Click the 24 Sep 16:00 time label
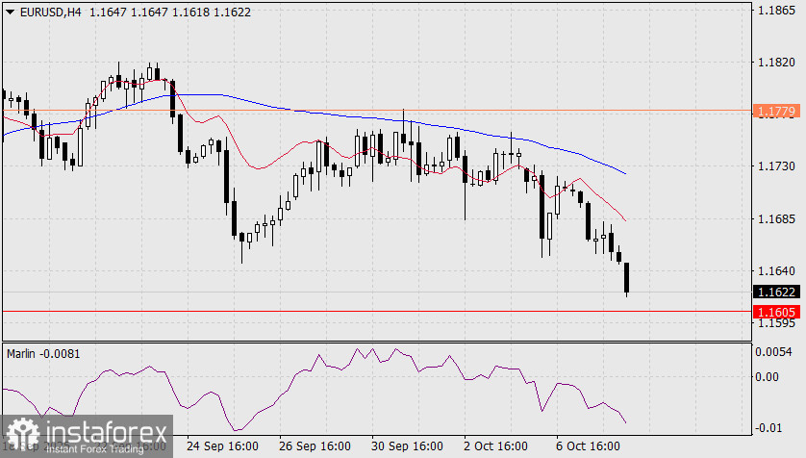The image size is (806, 458). coord(222,445)
